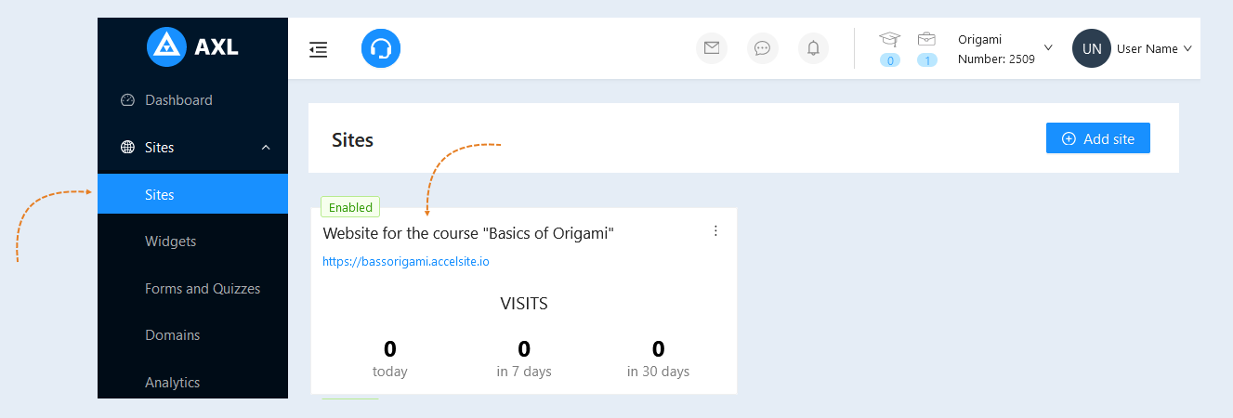Collapse the Sites section chevron in the sidebar
Viewport: 1233px width, 418px height.
point(266,148)
